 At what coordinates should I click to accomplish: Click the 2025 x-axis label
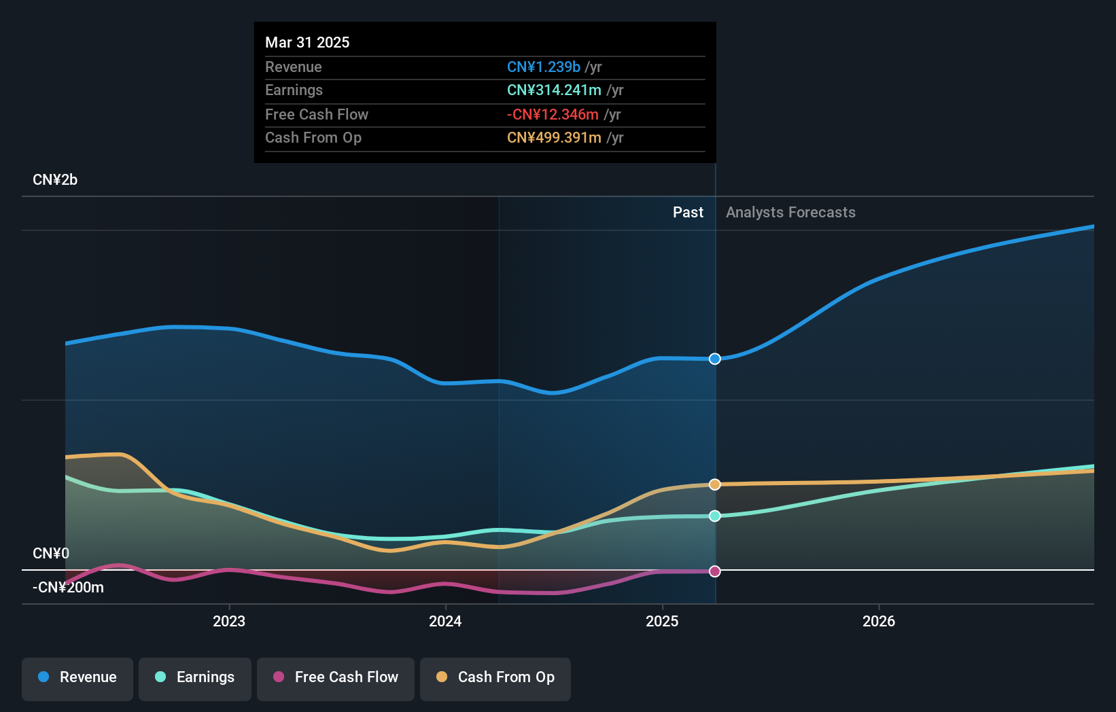(x=662, y=621)
